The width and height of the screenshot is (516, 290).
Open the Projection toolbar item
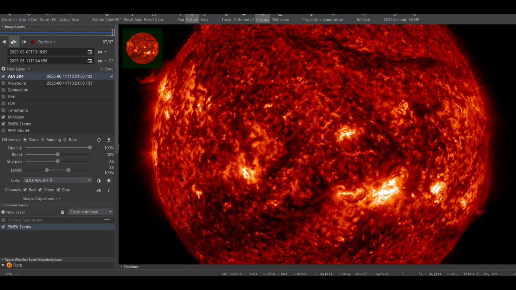pyautogui.click(x=311, y=19)
